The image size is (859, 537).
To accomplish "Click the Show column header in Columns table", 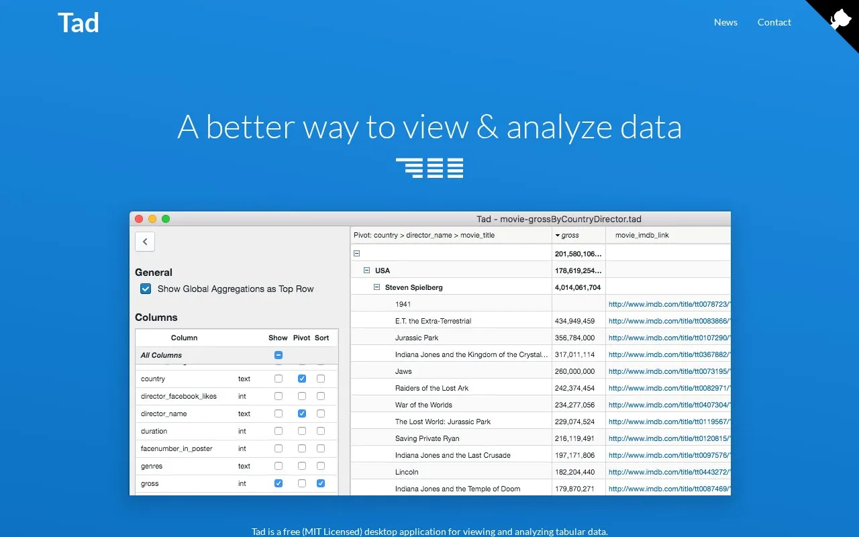I will click(x=278, y=338).
